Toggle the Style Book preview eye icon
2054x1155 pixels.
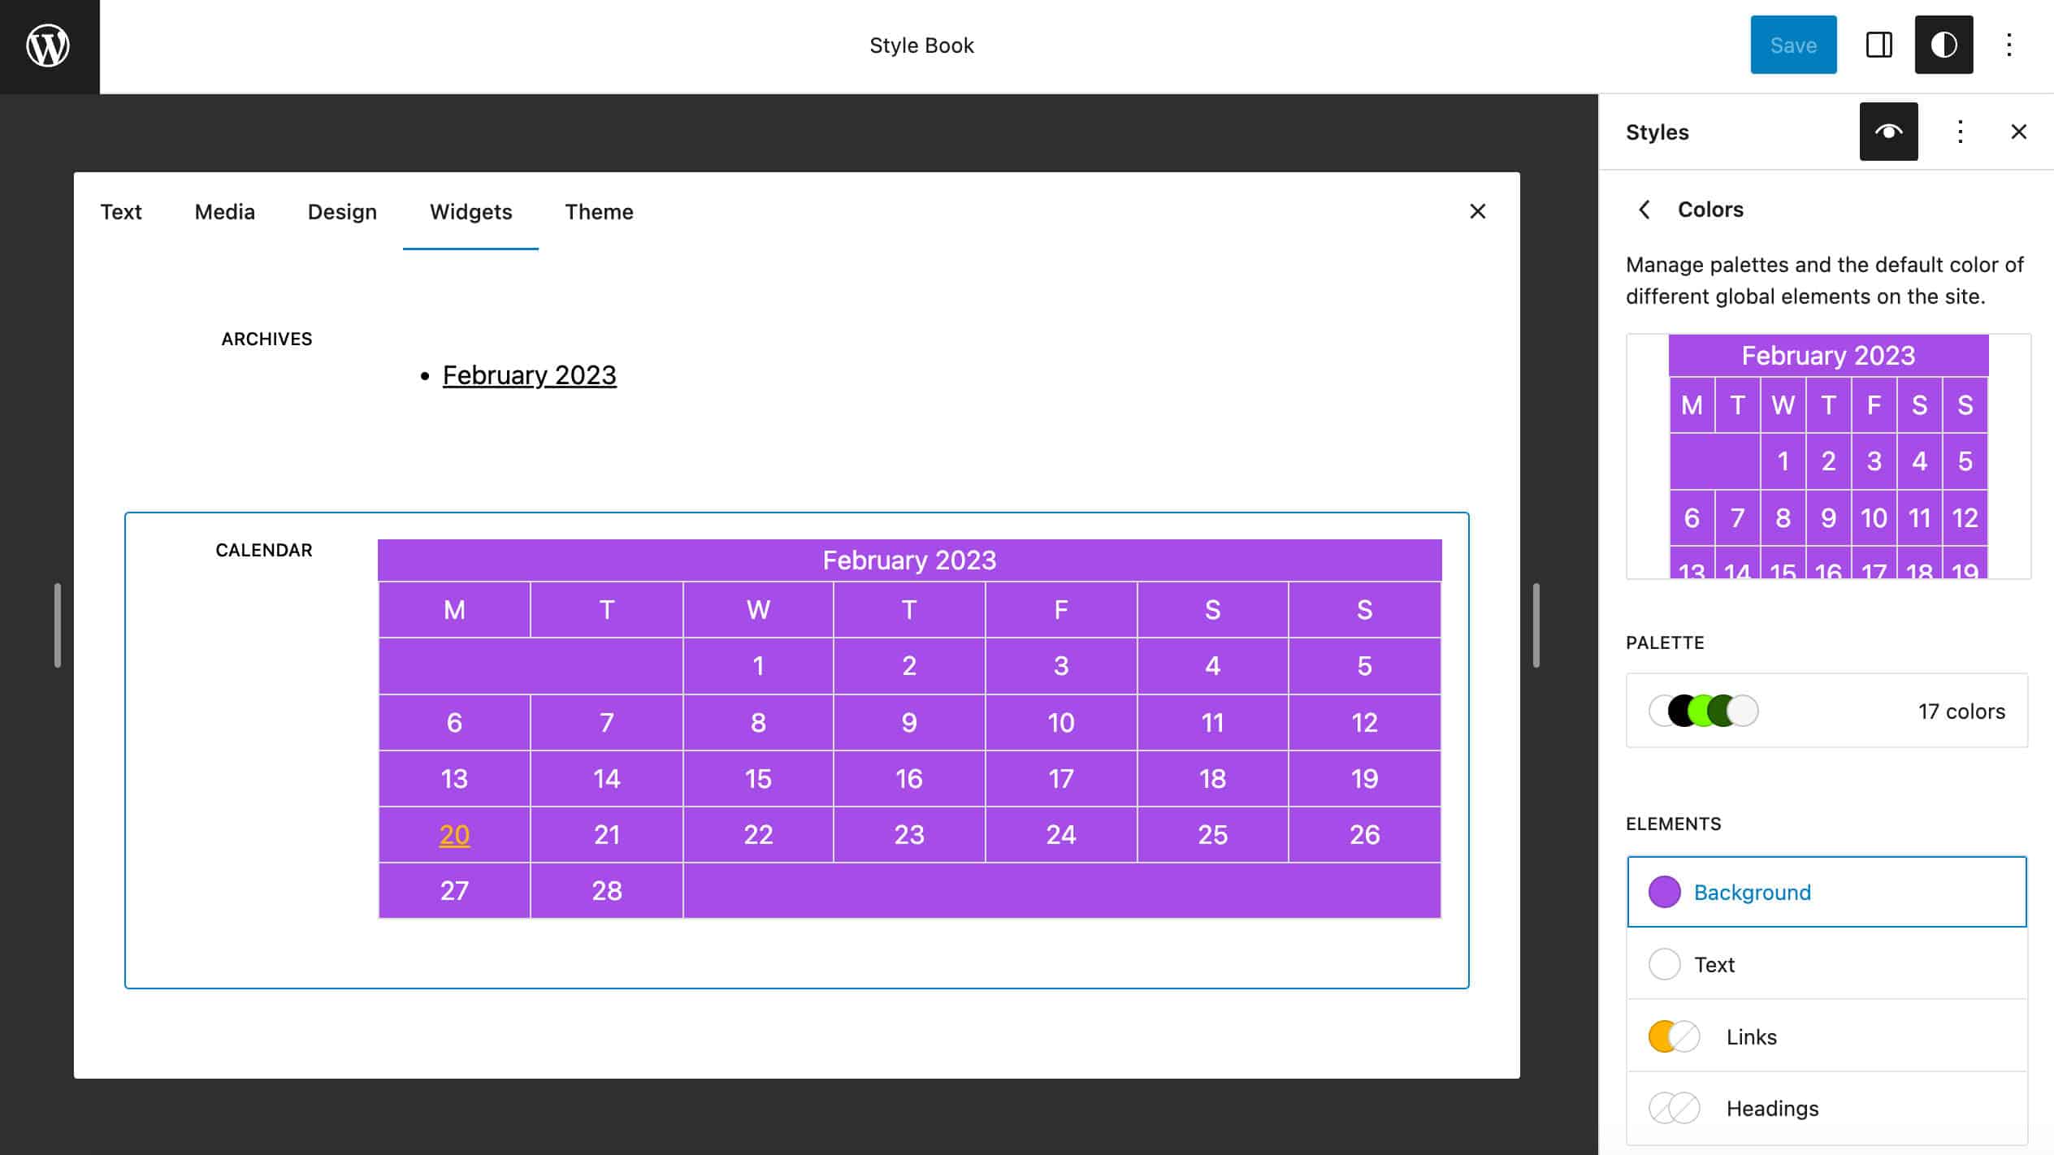[x=1889, y=130]
